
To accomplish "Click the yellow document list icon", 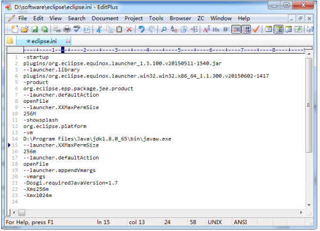I will point(10,41).
